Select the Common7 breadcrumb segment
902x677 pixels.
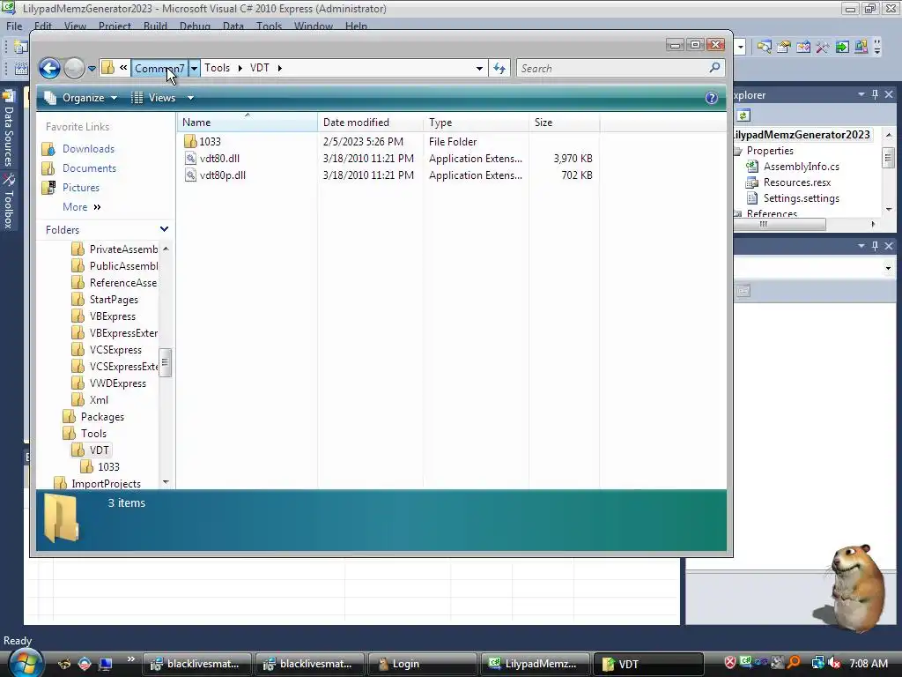pos(159,68)
